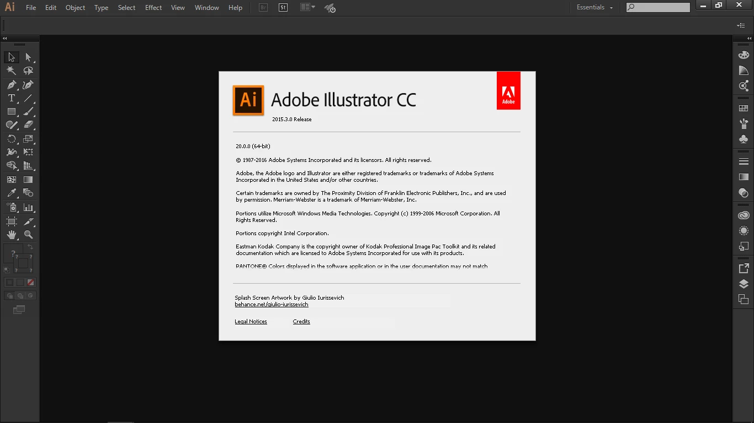This screenshot has width=754, height=423.
Task: Select the Selection tool arrow
Action: 11,57
